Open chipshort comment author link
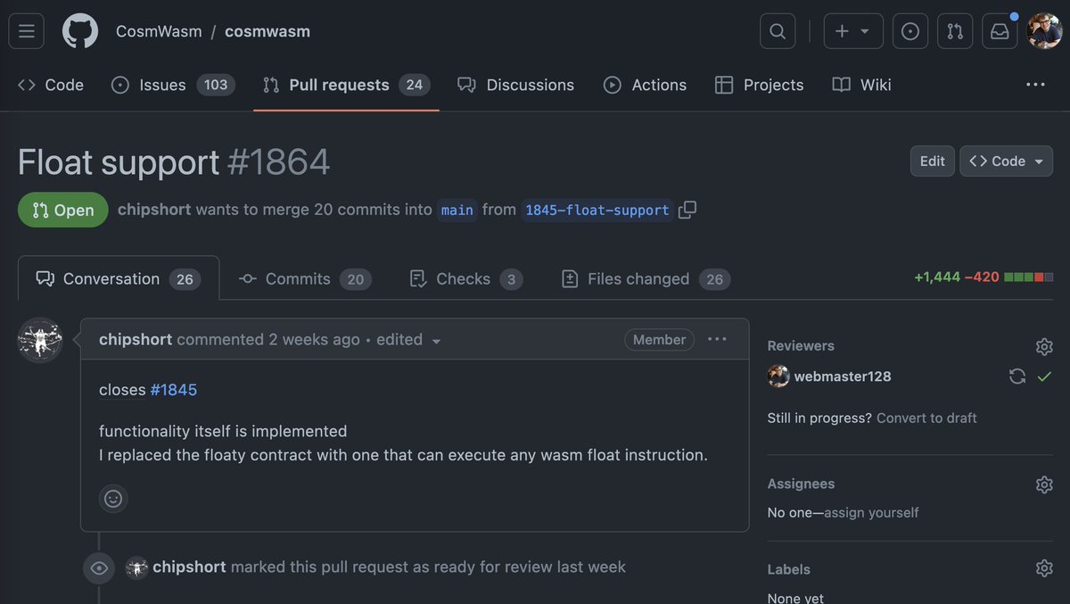 (136, 340)
